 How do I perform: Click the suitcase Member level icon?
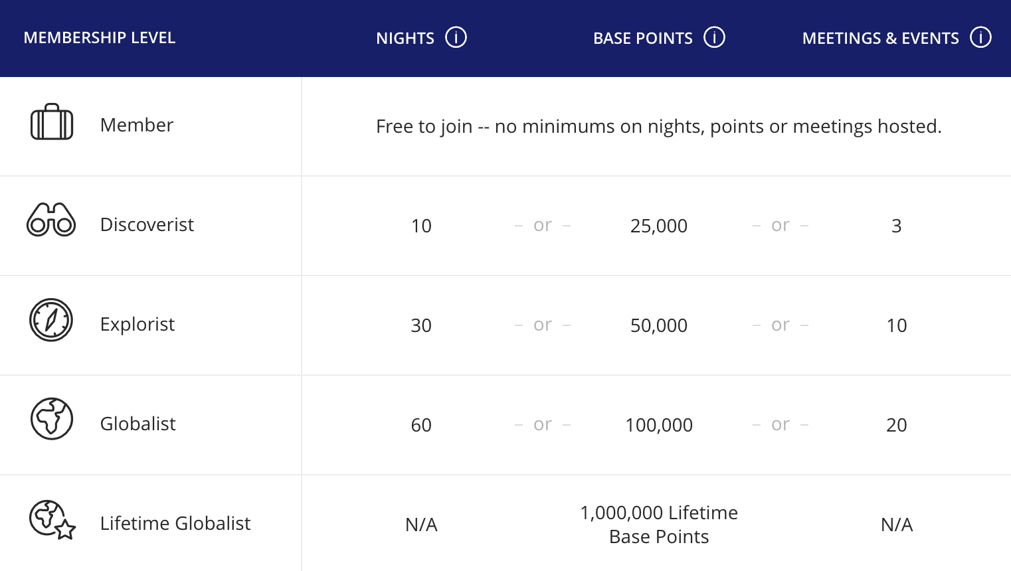coord(51,122)
